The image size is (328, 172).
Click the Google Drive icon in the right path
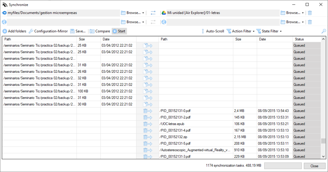coord(164,13)
